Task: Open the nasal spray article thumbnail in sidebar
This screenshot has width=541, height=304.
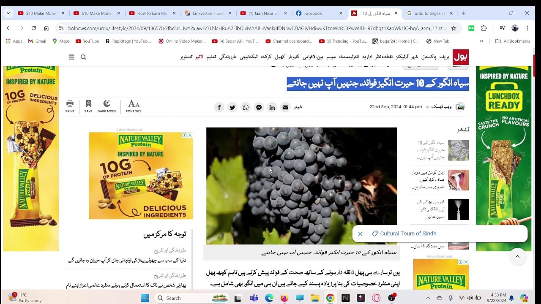Action: [458, 210]
